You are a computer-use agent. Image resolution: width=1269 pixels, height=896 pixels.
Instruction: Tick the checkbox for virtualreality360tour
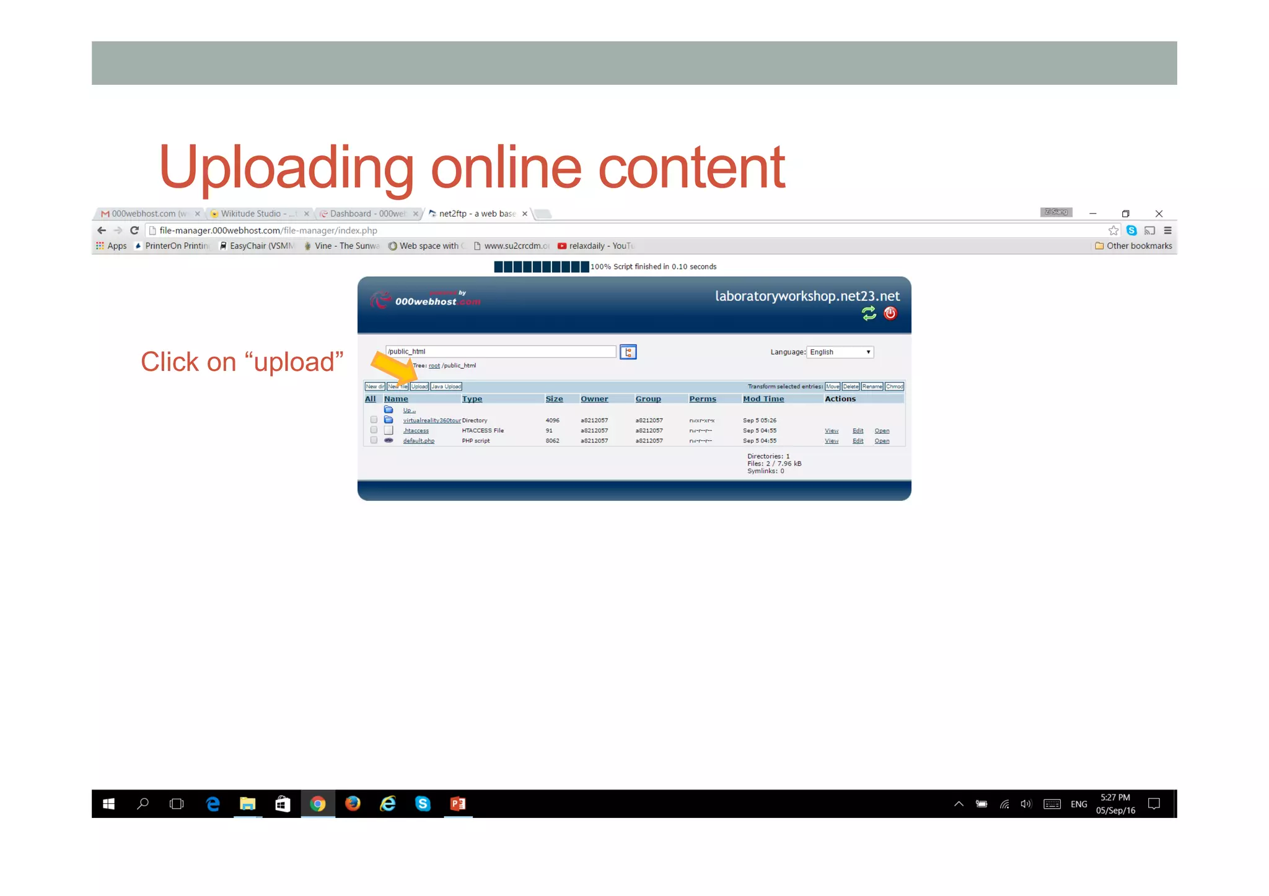374,420
